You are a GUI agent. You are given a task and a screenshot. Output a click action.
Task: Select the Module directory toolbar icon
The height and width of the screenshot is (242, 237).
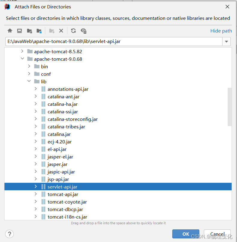[x=39, y=31]
